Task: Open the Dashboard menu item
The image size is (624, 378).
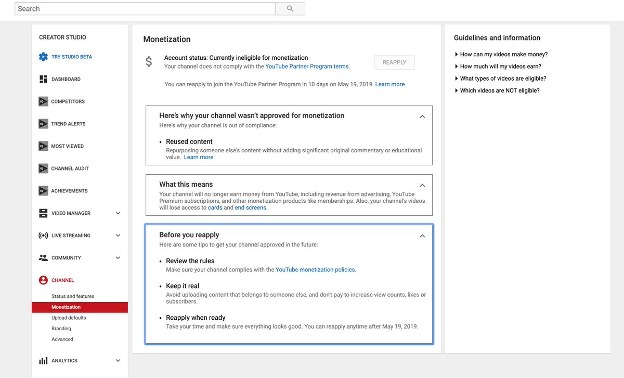Action: click(66, 79)
